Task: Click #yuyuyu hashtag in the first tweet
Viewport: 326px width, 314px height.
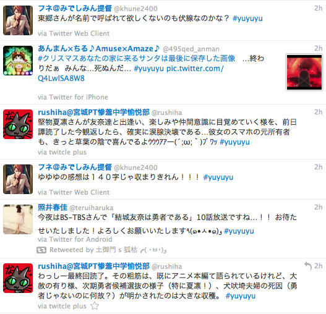Action: click(x=247, y=19)
